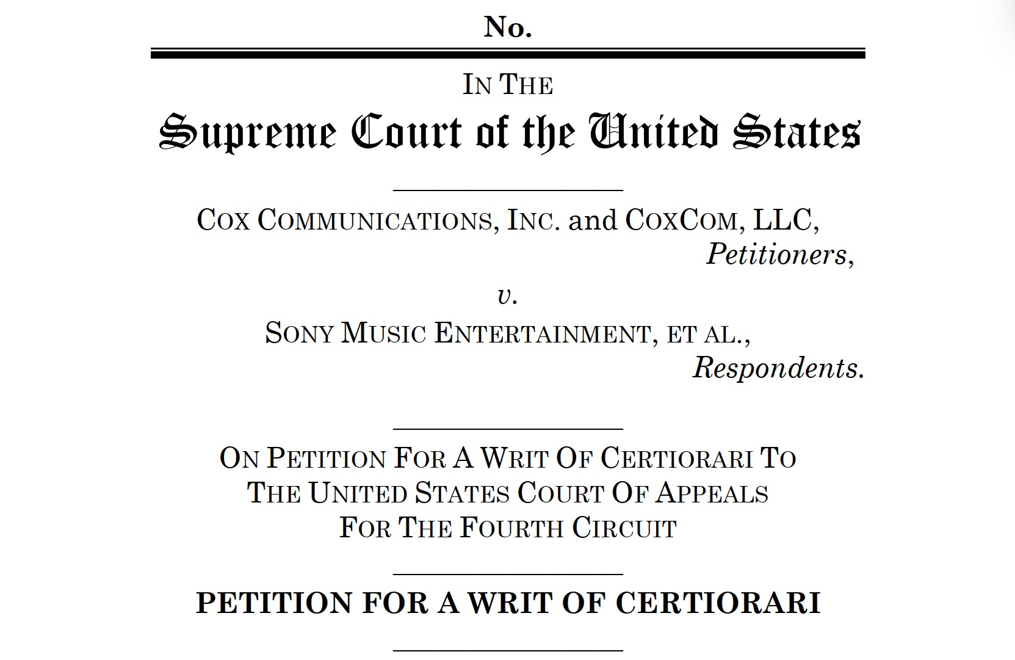Image resolution: width=1015 pixels, height=660 pixels.
Task: Select the italic "Petitioners," label
Action: (x=780, y=254)
